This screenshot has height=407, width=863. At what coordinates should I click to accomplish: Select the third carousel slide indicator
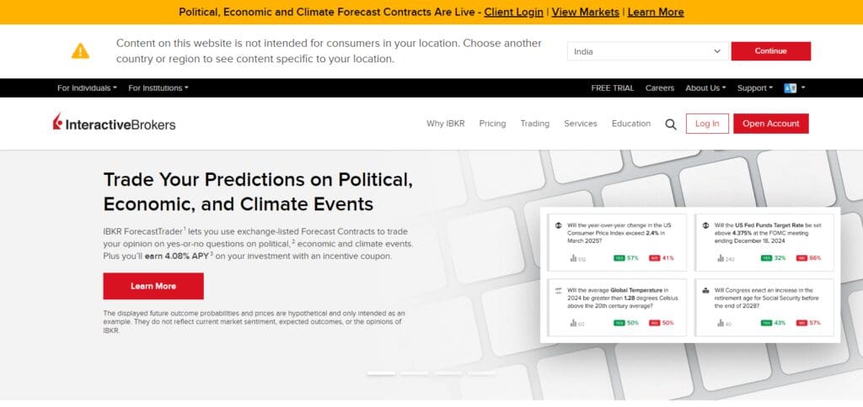(x=448, y=373)
